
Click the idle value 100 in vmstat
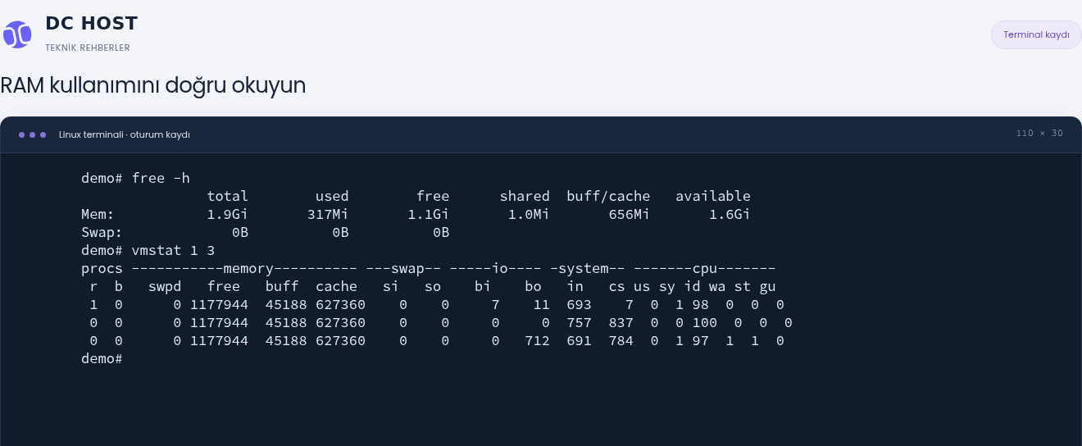(x=705, y=322)
